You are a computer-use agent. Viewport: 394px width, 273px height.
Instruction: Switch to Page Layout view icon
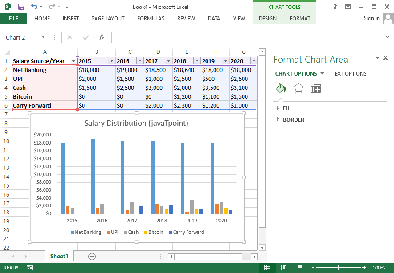point(284,267)
